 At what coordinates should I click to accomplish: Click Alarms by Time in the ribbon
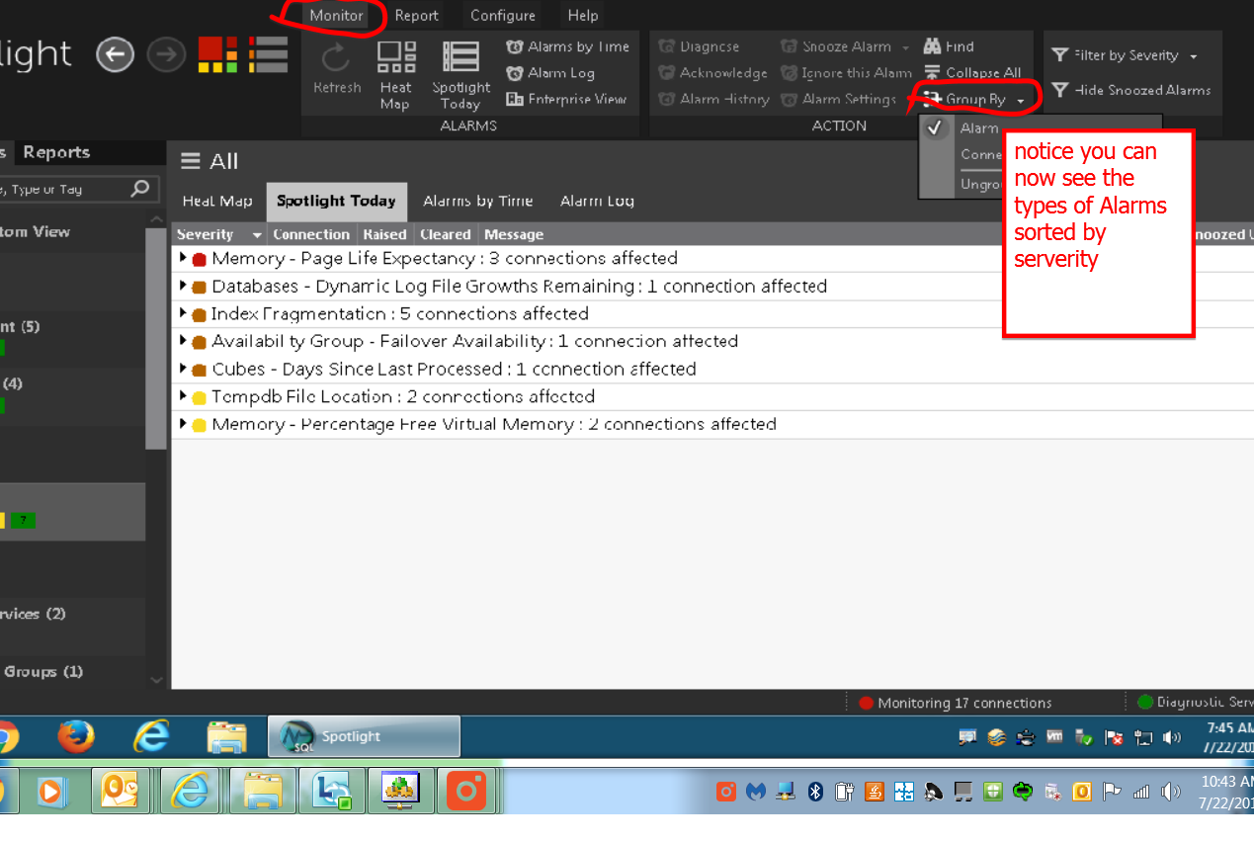(567, 46)
